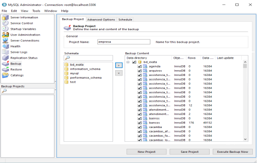Add schema with the > arrow button
Screen dimensions: 259x163
point(119,65)
